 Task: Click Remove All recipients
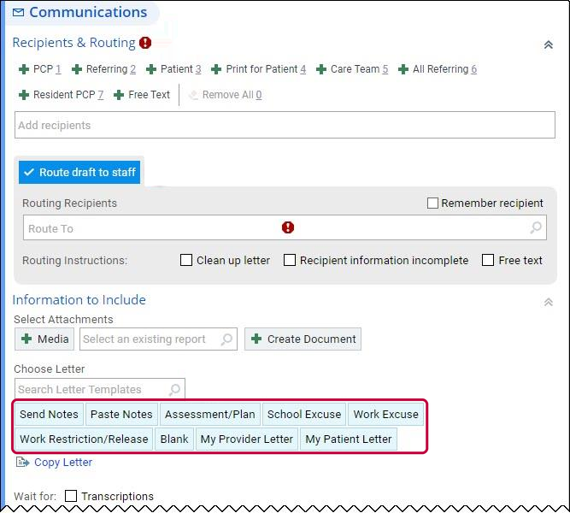(226, 95)
